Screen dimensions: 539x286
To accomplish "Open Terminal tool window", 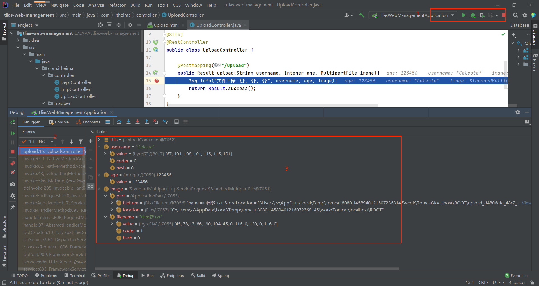I will click(75, 276).
